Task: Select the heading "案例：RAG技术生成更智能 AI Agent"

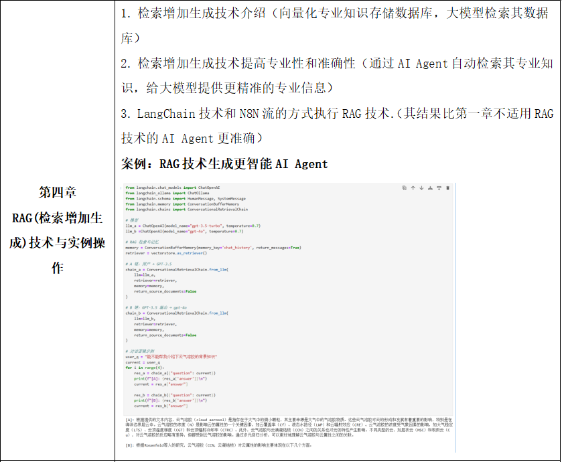Action: 224,164
